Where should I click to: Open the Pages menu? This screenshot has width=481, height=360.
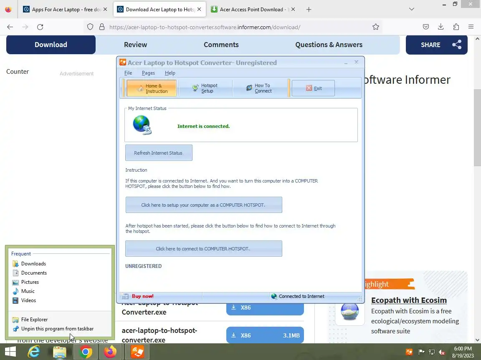click(x=148, y=73)
